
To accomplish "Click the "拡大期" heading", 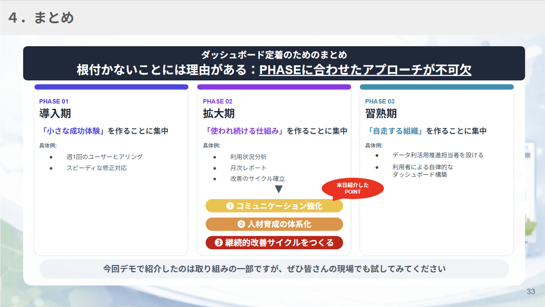I will coord(219,114).
